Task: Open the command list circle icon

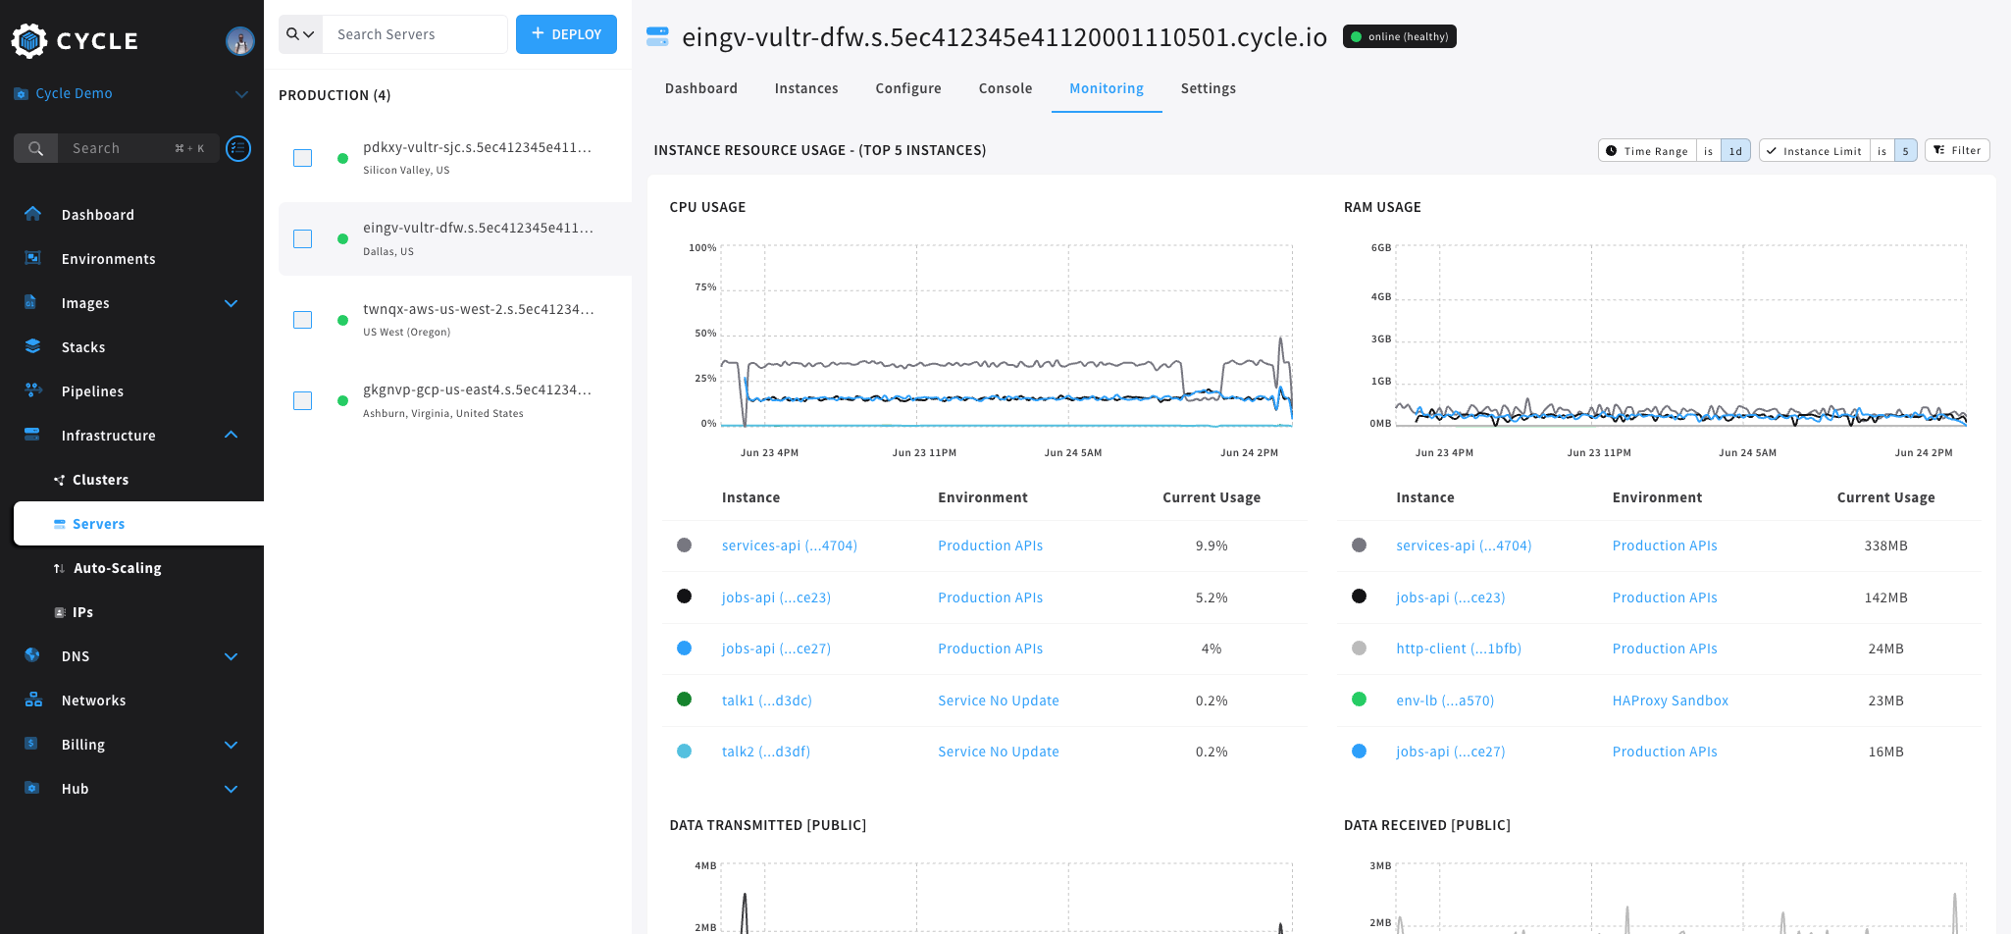Action: (238, 148)
